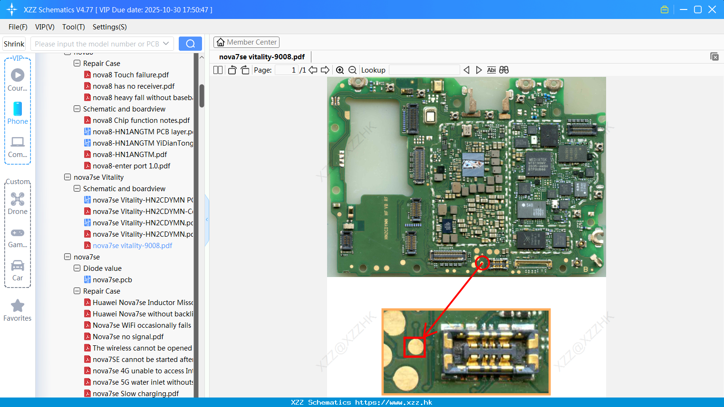Image resolution: width=724 pixels, height=407 pixels.
Task: Click the yellow toolbox icon in title bar
Action: pos(665,9)
